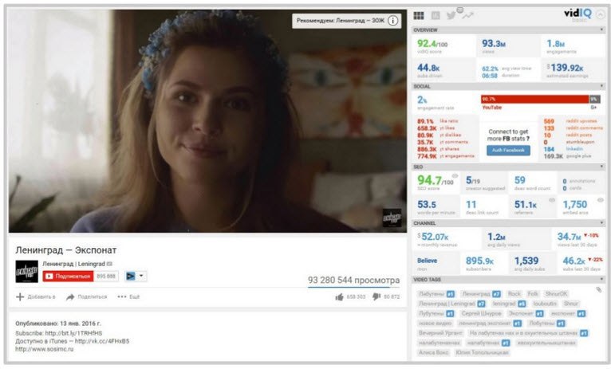
Task: Click the thumbs-up like icon
Action: (340, 297)
